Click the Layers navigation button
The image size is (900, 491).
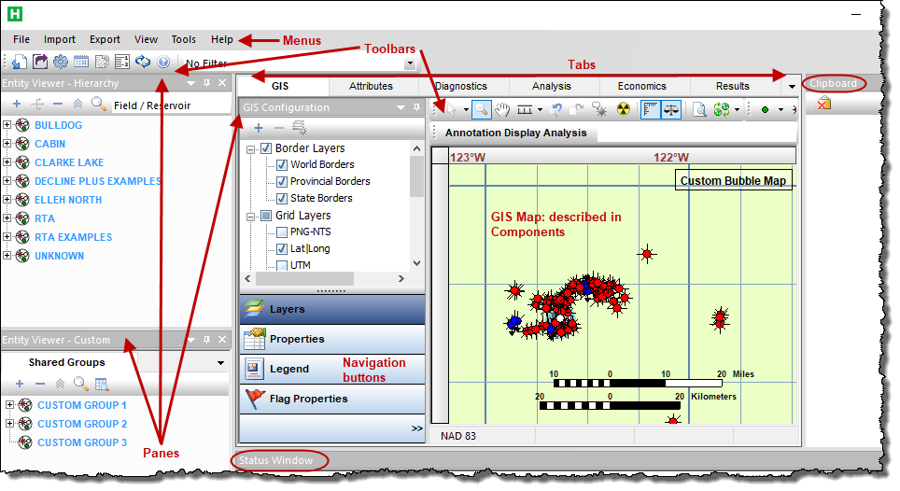[x=332, y=309]
